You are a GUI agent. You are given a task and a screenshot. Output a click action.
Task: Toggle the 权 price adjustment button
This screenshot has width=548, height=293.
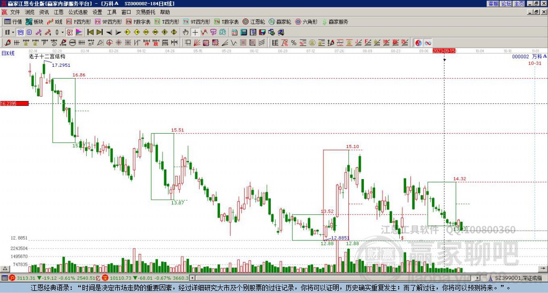point(70,33)
